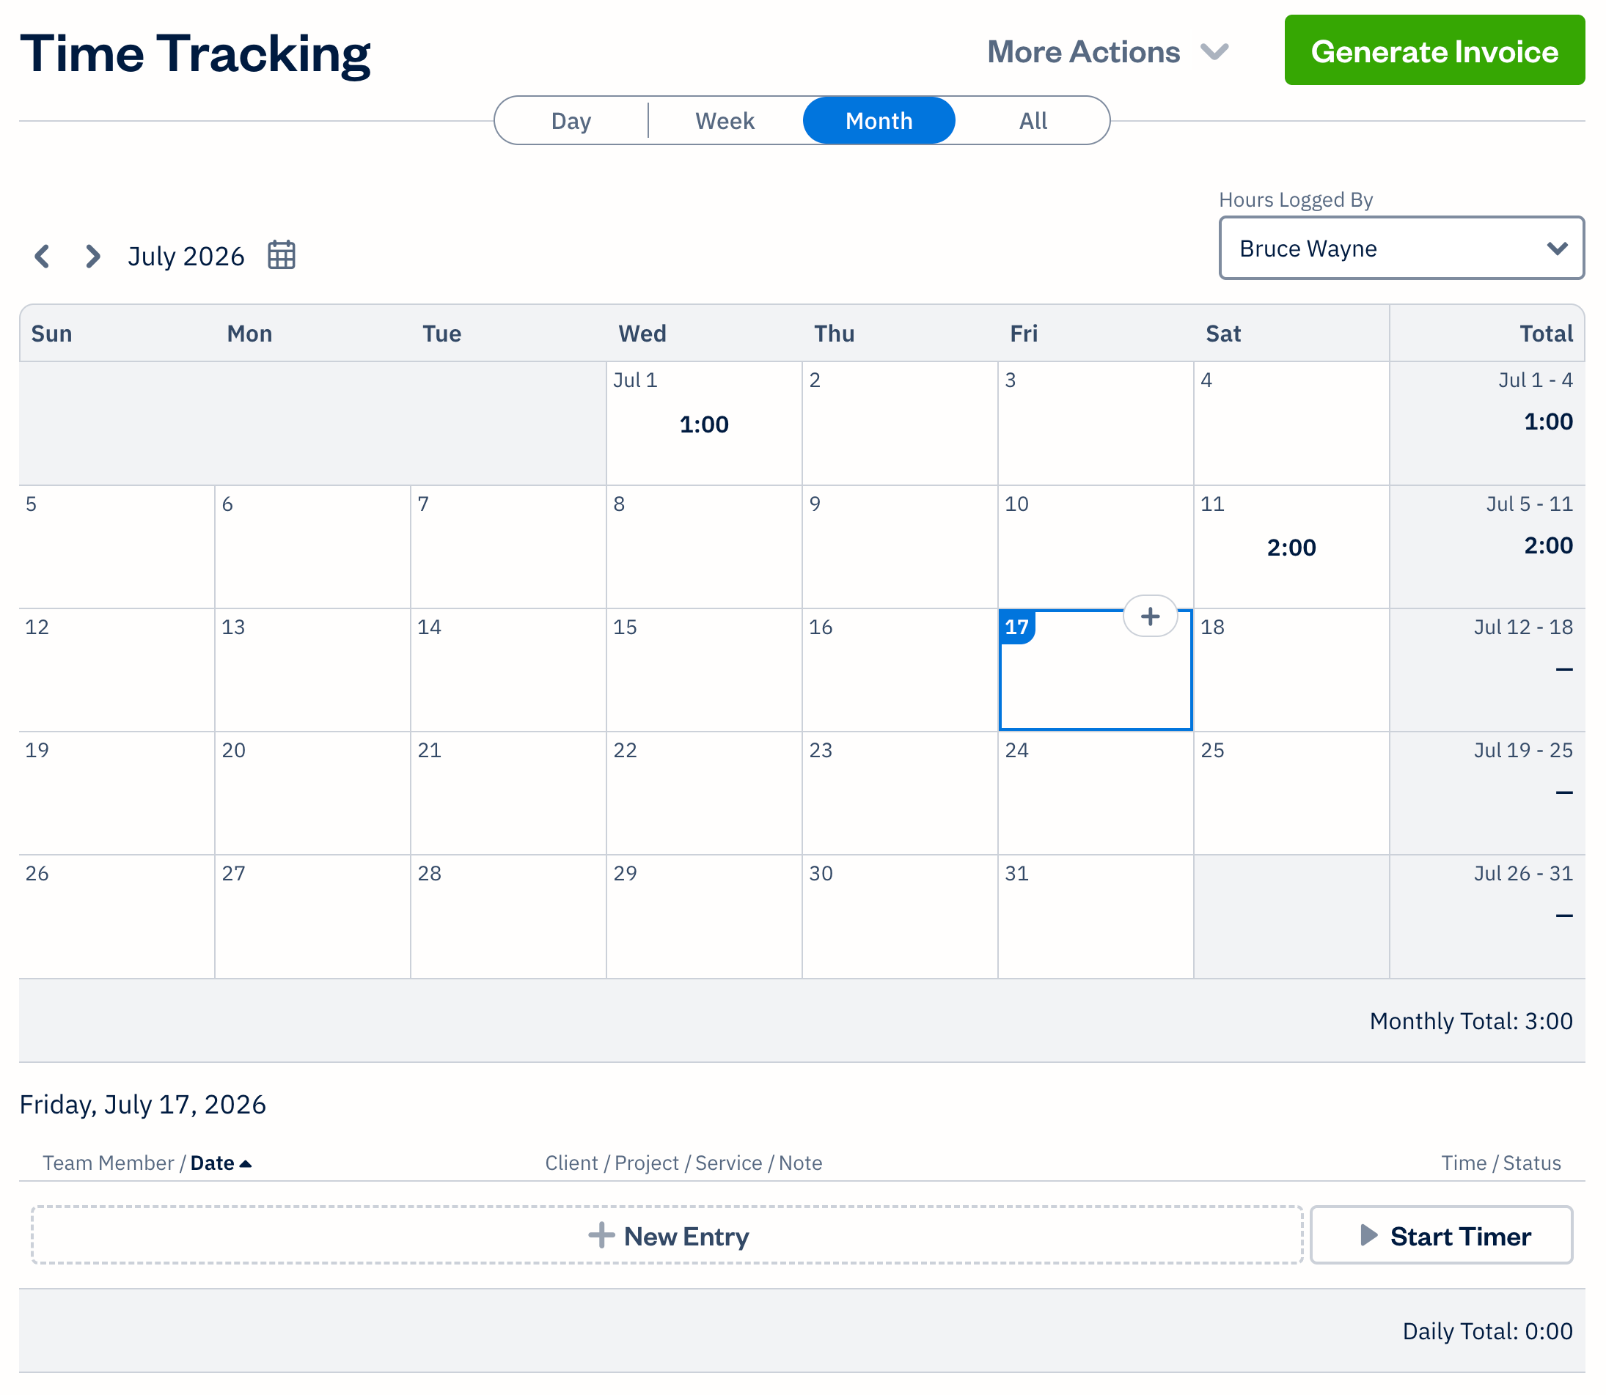Screen dimensions: 1606x1395
Task: Click the New Entry button
Action: point(667,1235)
